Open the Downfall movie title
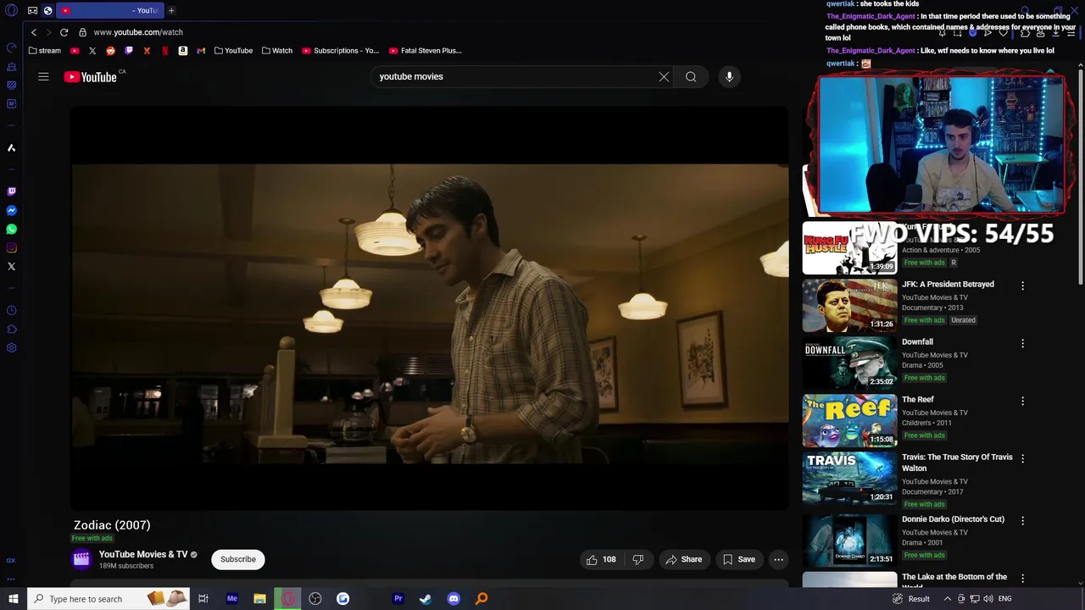The image size is (1085, 610). 917,341
